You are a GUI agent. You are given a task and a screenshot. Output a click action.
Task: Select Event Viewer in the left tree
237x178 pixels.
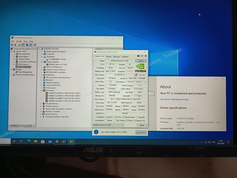[24, 56]
